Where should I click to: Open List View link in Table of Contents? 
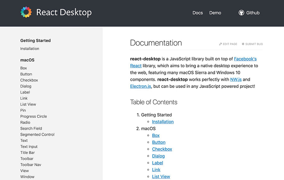[x=161, y=177]
